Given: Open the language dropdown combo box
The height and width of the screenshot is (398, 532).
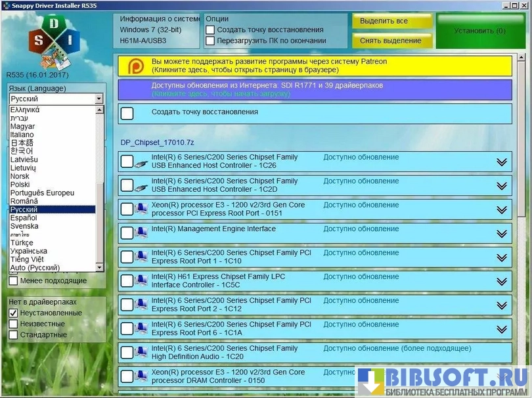Looking at the screenshot, I should (56, 99).
